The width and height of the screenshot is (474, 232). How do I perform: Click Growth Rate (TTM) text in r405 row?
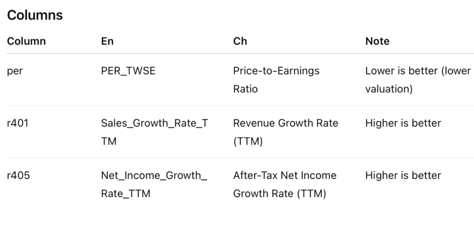click(x=279, y=194)
